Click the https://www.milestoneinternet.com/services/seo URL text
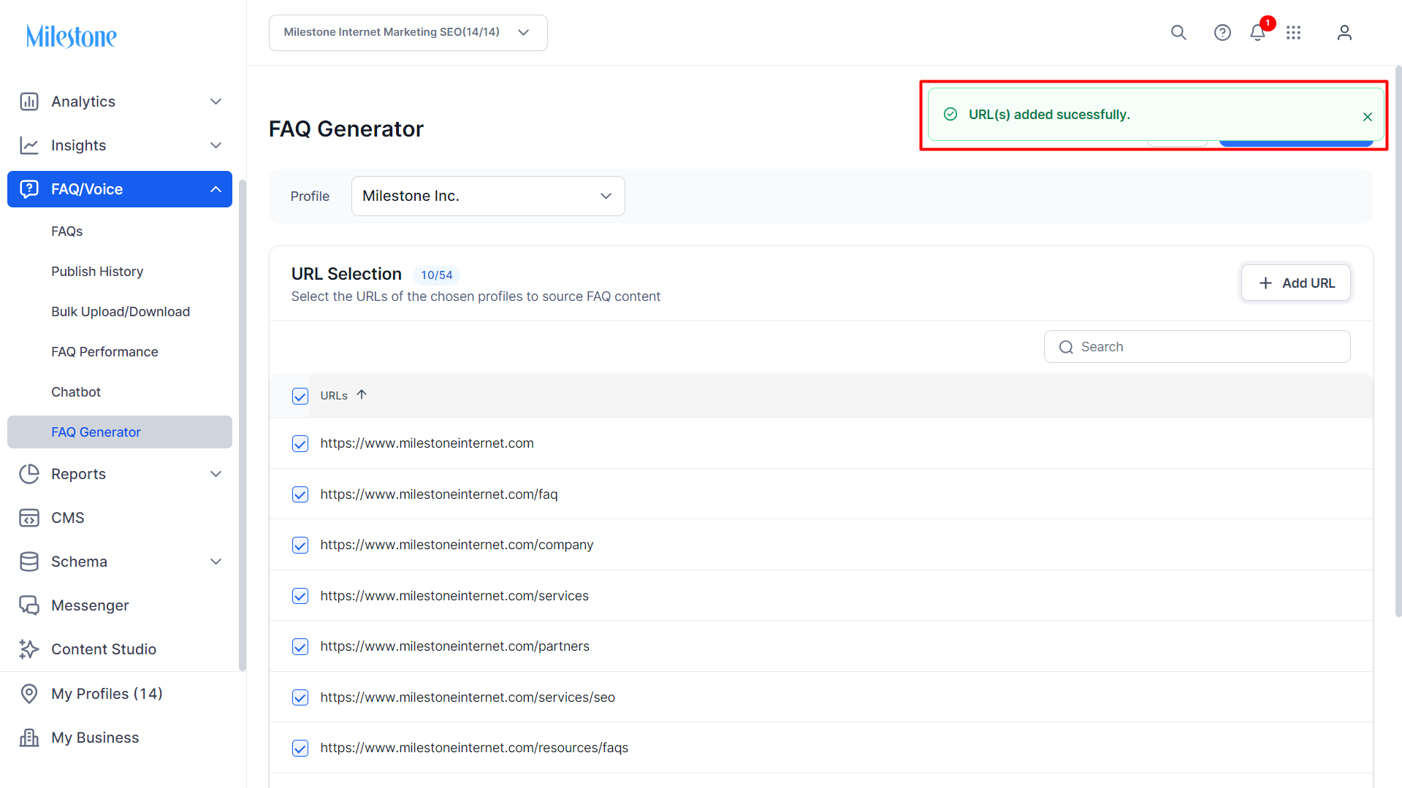The height and width of the screenshot is (788, 1402). (468, 697)
